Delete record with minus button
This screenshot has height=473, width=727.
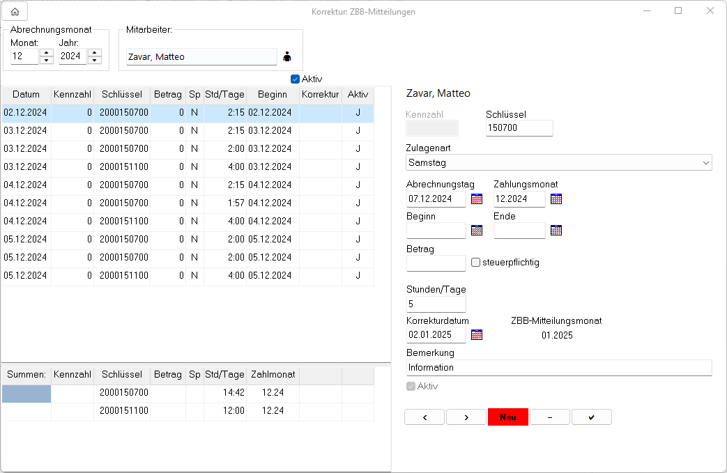pos(550,417)
